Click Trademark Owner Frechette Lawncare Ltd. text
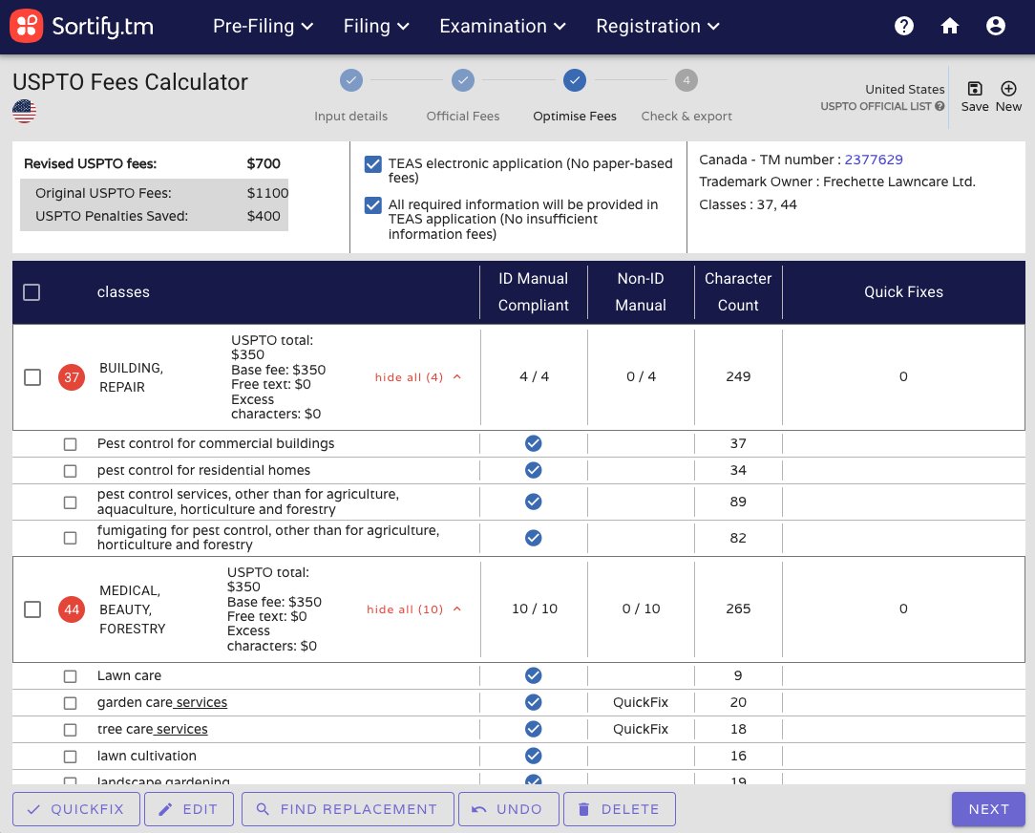Viewport: 1035px width, 833px height. pyautogui.click(x=837, y=182)
